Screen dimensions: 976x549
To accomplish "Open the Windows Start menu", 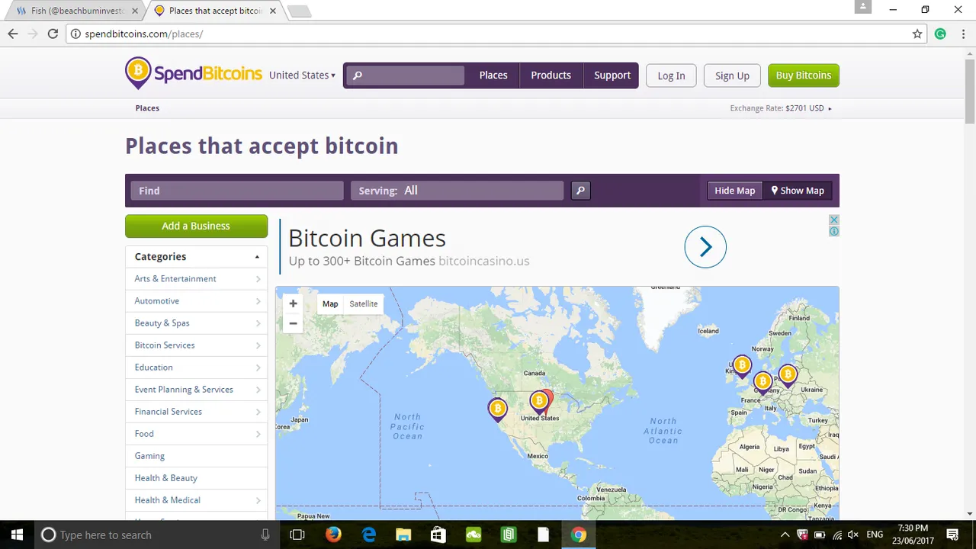I will coord(17,535).
